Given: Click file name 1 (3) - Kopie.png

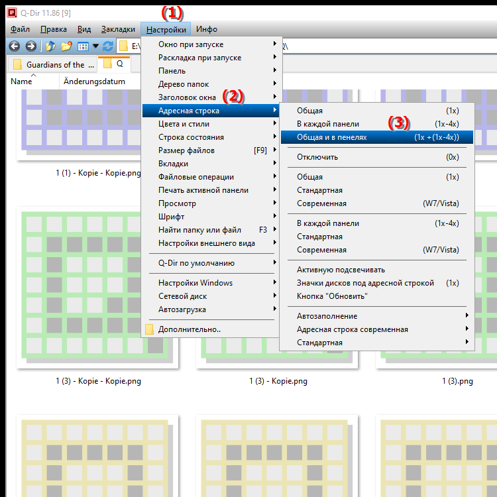Looking at the screenshot, I should coord(278,381).
